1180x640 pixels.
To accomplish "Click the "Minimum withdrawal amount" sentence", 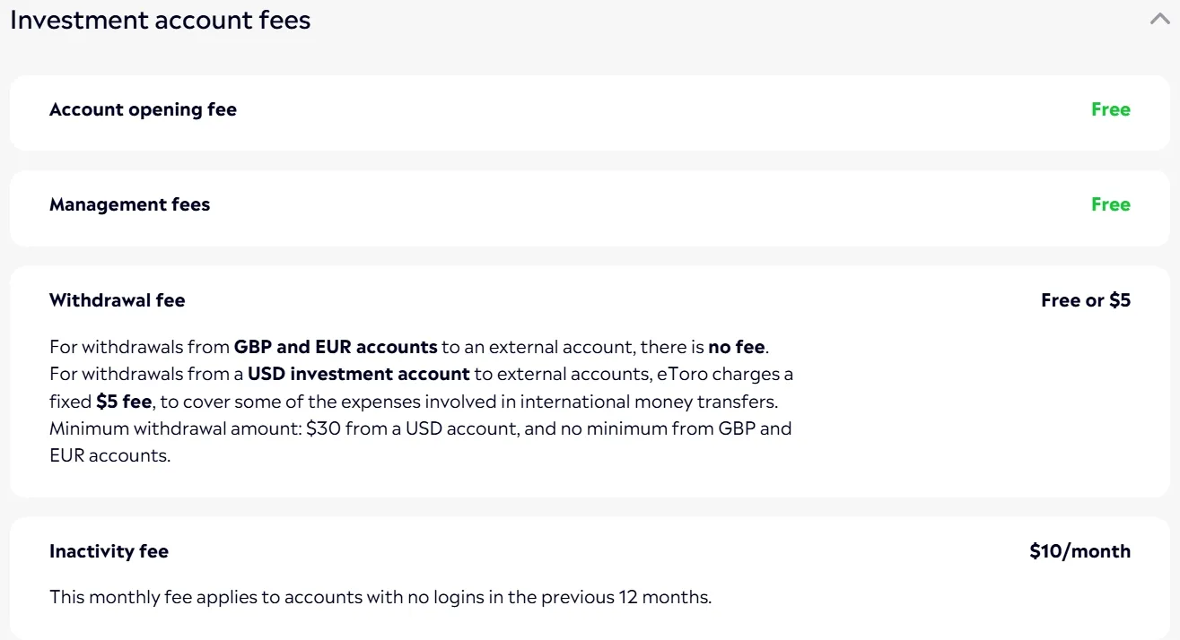I will [176, 428].
